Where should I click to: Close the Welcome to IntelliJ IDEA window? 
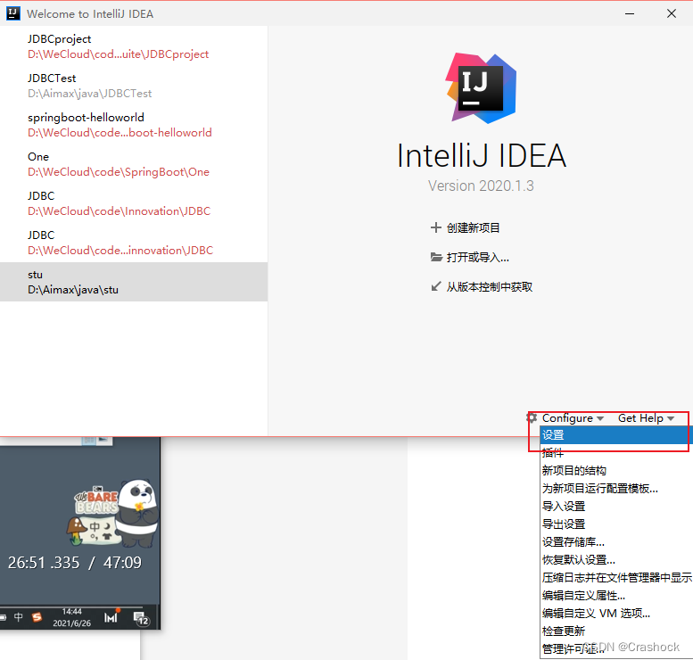672,13
